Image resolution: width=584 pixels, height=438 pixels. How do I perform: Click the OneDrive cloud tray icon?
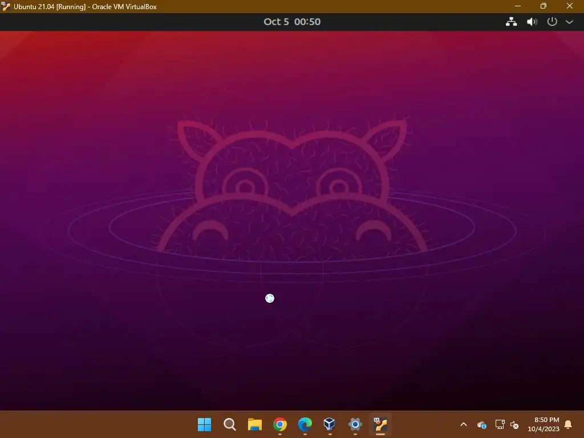481,424
